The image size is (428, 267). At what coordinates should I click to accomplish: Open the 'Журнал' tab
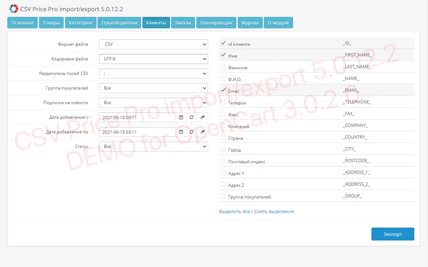pos(250,22)
